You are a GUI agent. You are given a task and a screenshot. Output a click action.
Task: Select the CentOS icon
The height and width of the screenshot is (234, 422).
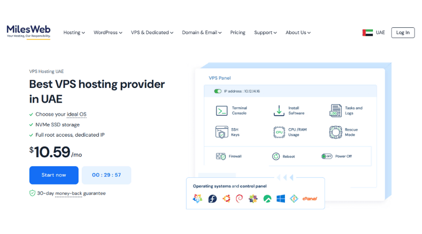(253, 199)
